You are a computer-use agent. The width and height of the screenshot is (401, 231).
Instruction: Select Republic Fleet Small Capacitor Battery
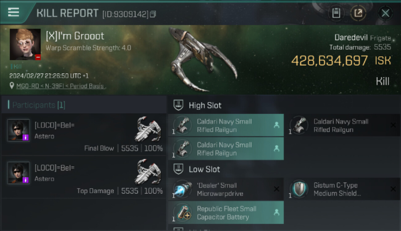click(226, 213)
